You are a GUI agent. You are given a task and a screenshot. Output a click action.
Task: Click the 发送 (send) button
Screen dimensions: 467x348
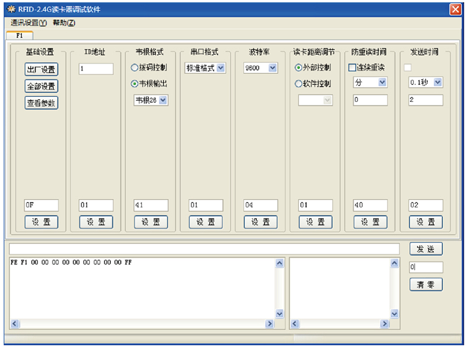point(427,248)
